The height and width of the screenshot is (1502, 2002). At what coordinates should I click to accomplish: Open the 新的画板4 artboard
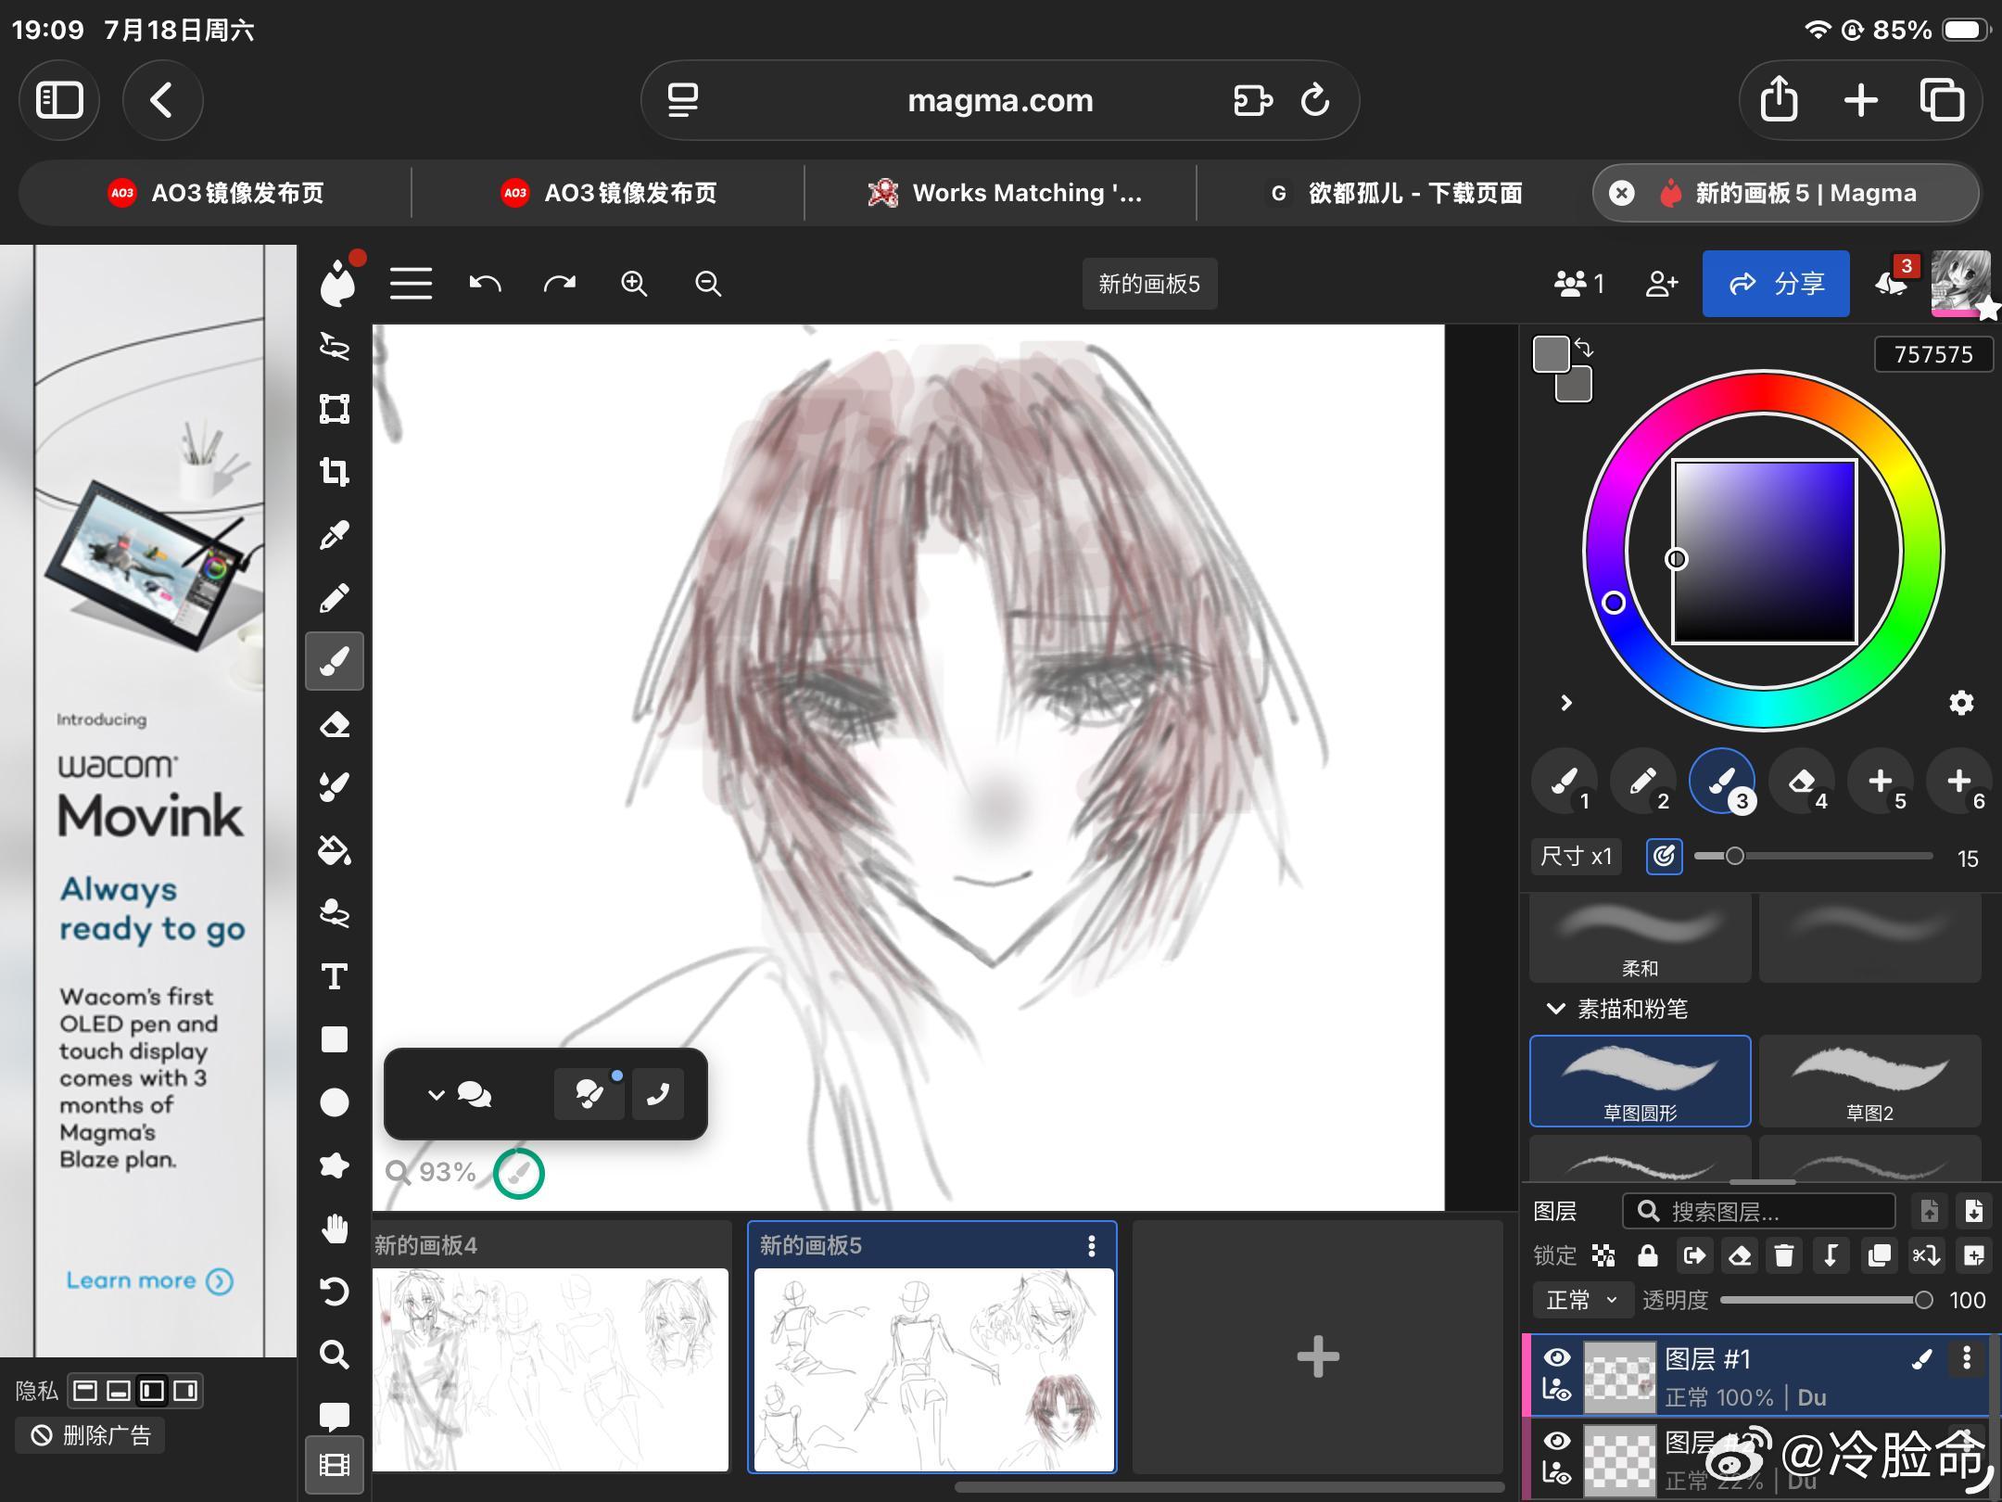(551, 1346)
